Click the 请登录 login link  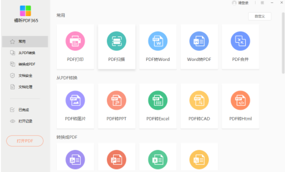243,3
